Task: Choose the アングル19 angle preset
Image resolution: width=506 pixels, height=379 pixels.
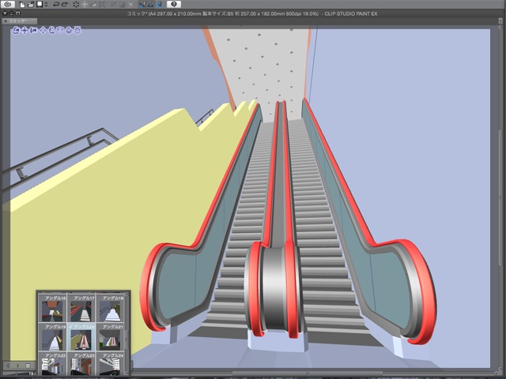Action: coord(53,338)
